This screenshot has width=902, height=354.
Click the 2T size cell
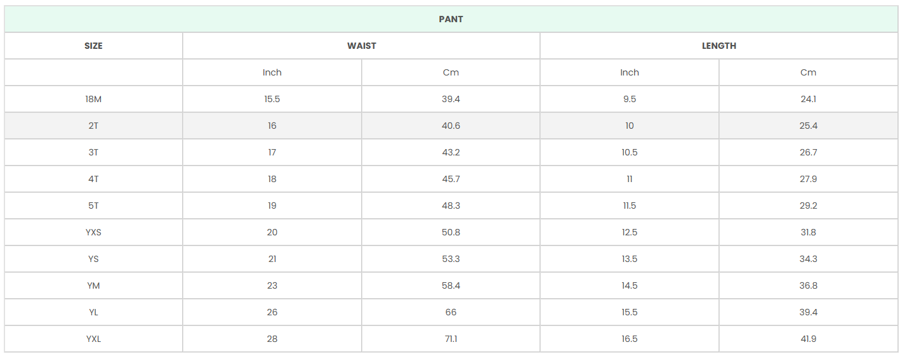[93, 126]
